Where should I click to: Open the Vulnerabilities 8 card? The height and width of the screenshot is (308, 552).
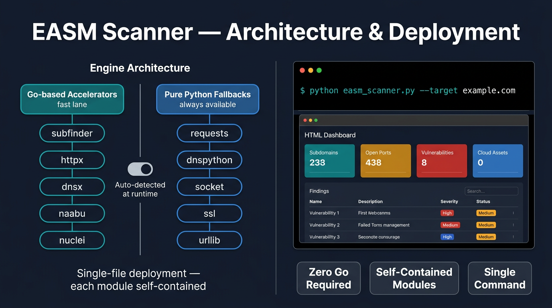point(442,161)
